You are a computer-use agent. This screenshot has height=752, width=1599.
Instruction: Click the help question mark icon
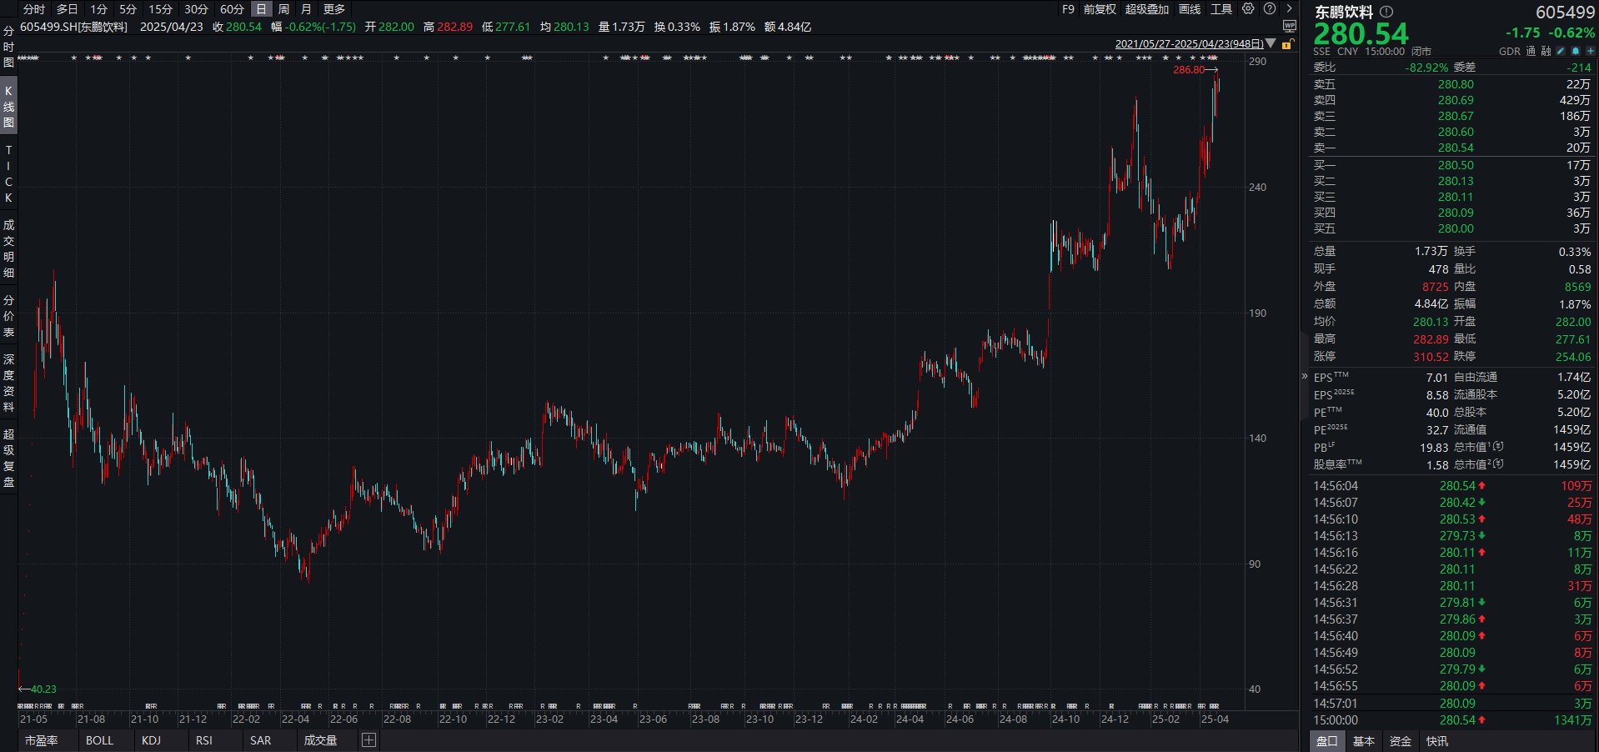click(1270, 9)
